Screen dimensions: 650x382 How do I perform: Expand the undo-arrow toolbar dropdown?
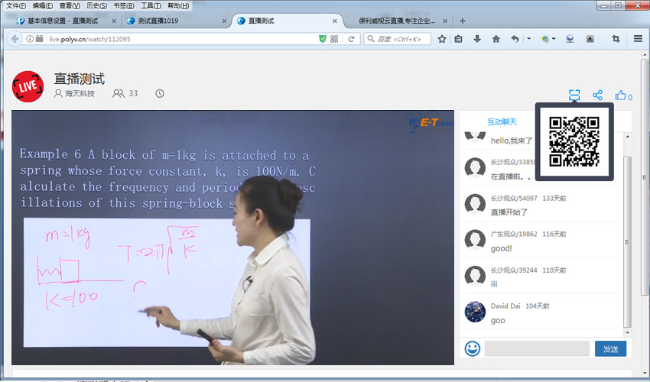point(528,39)
